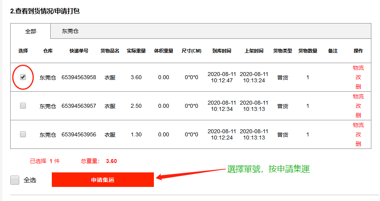Click the 实际重量 column header
The height and width of the screenshot is (201, 380).
(x=136, y=51)
